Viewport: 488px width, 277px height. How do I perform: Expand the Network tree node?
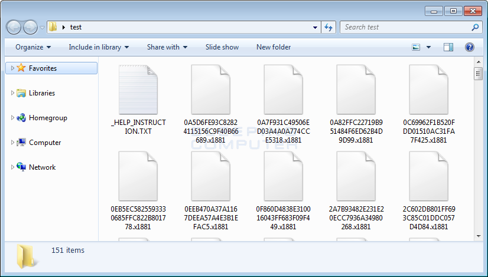click(12, 167)
